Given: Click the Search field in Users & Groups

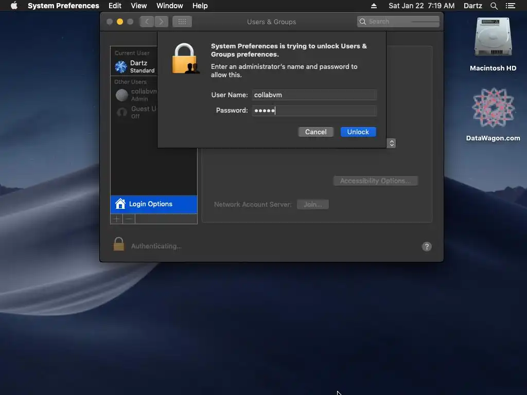Looking at the screenshot, I should 398,22.
